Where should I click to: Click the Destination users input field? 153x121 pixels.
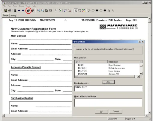(108, 89)
